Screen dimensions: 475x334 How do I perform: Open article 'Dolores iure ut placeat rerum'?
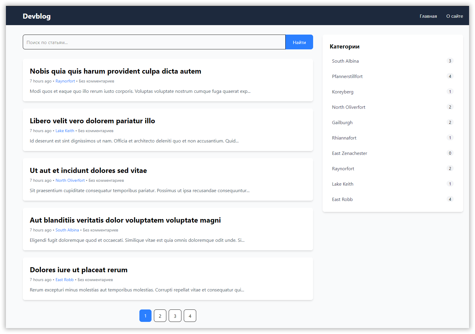[78, 270]
